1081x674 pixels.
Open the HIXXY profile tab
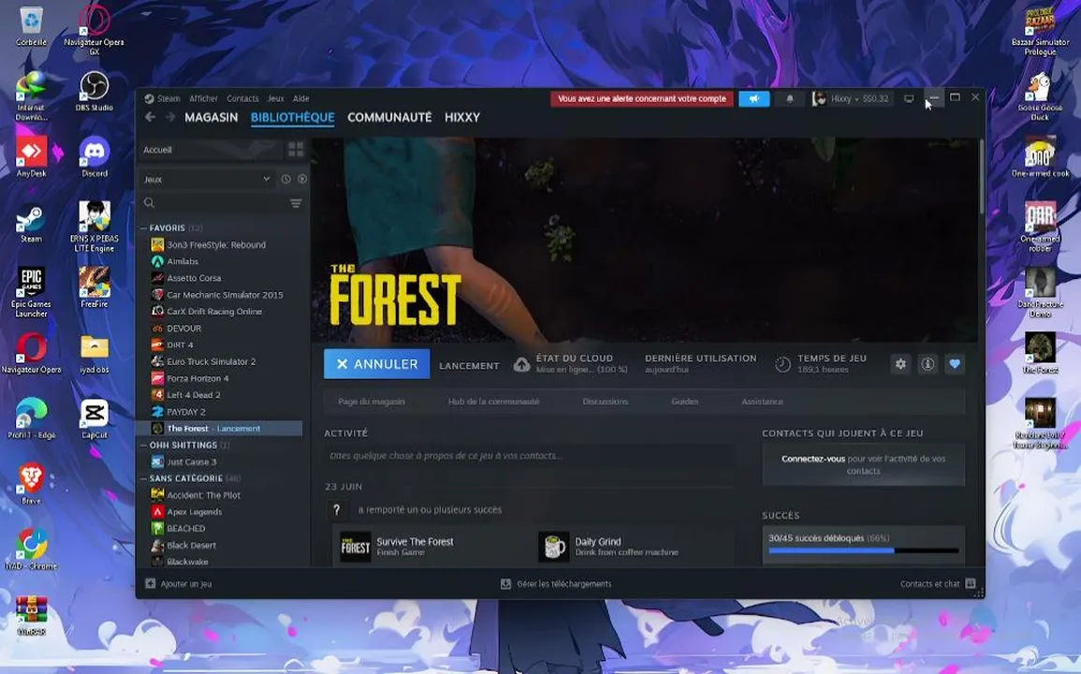click(462, 117)
